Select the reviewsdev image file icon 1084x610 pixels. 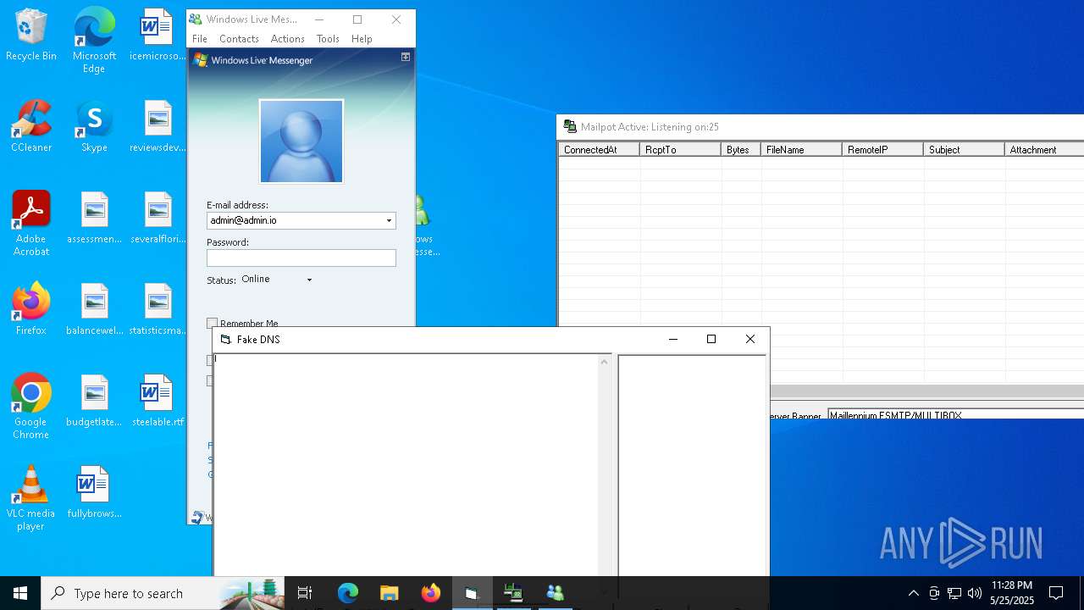tap(158, 127)
